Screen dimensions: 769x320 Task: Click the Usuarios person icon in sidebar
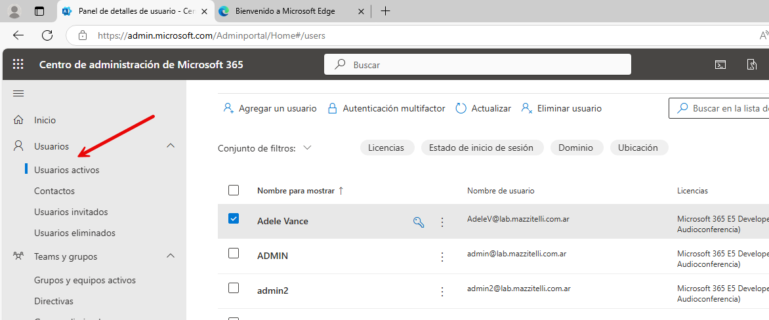click(x=18, y=146)
